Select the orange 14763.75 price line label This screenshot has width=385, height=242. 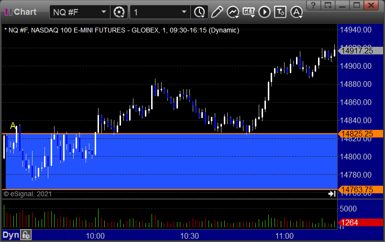point(361,189)
